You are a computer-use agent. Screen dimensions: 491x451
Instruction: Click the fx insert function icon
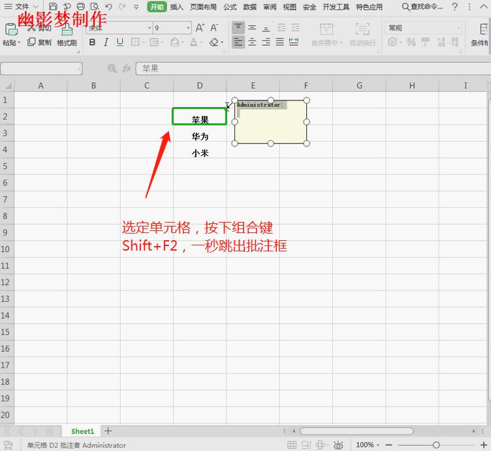point(127,69)
